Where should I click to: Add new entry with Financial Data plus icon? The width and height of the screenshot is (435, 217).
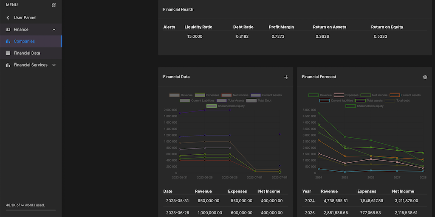coord(286,77)
